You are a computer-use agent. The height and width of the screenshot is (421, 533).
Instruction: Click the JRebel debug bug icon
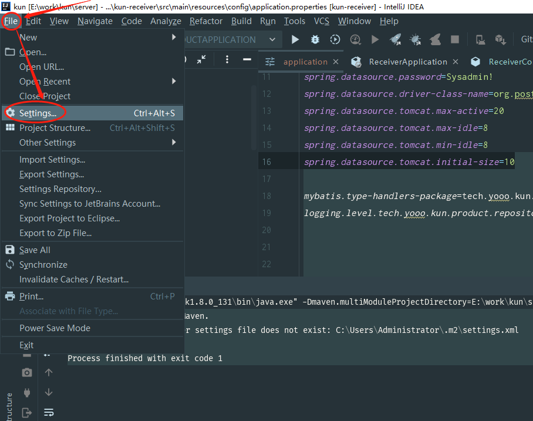click(x=416, y=40)
